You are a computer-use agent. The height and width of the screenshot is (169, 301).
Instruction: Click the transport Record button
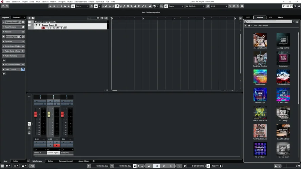click(171, 166)
